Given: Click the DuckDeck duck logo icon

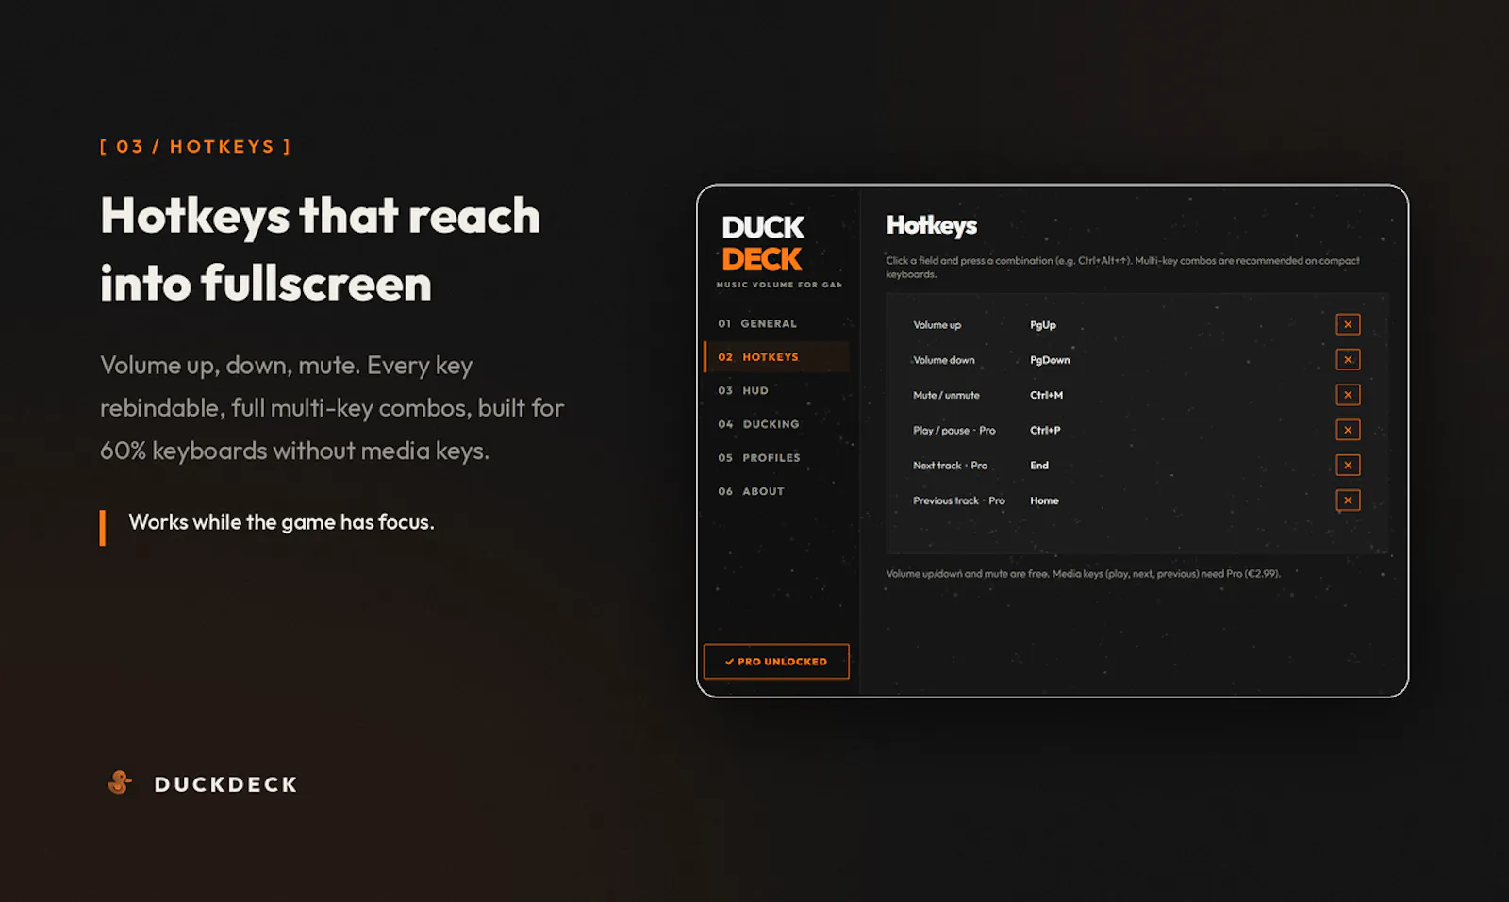Looking at the screenshot, I should tap(119, 782).
